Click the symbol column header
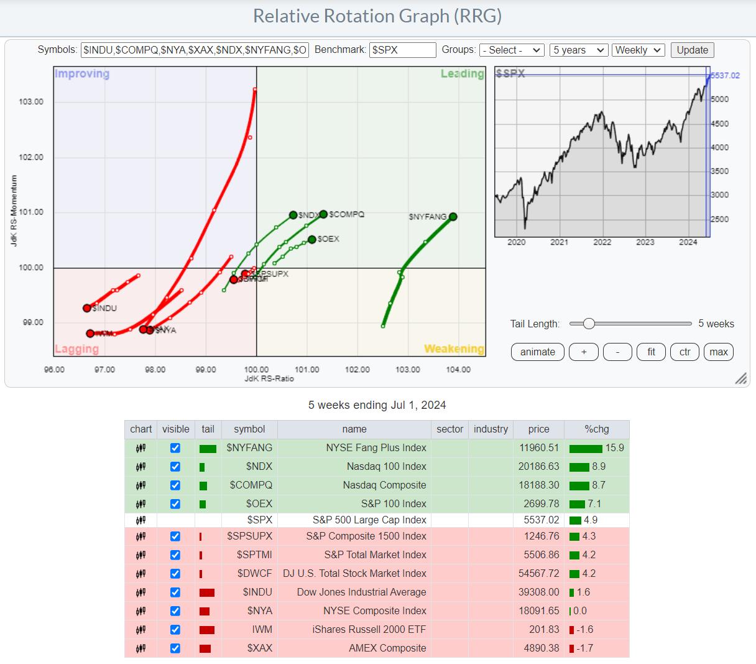Image resolution: width=756 pixels, height=664 pixels. [249, 429]
